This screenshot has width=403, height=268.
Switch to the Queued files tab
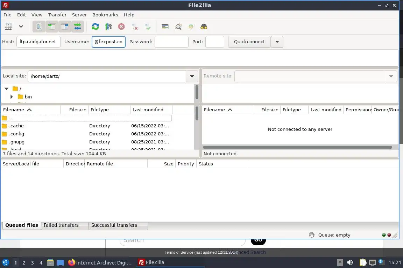22,225
